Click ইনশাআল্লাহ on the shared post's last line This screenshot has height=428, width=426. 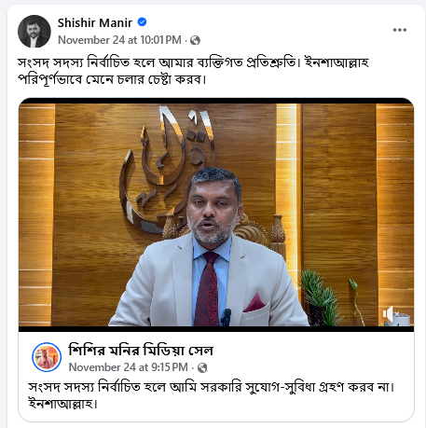pos(63,404)
